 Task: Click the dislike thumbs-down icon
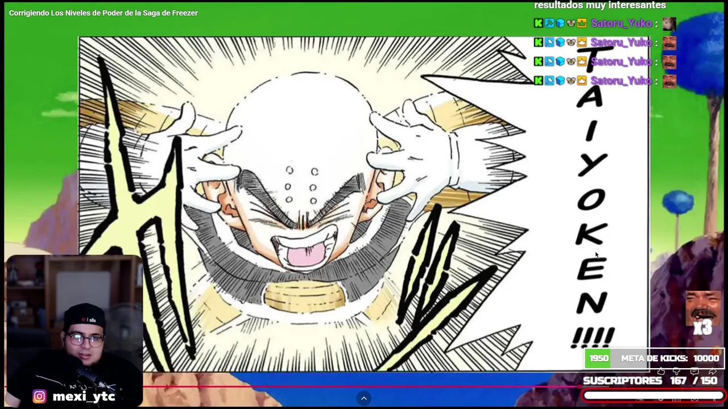[x=677, y=372]
